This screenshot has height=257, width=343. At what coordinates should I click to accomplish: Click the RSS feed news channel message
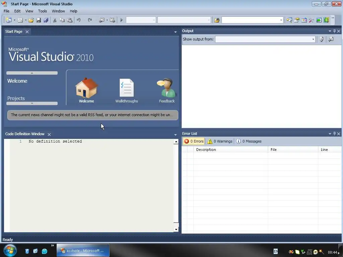coord(93,115)
